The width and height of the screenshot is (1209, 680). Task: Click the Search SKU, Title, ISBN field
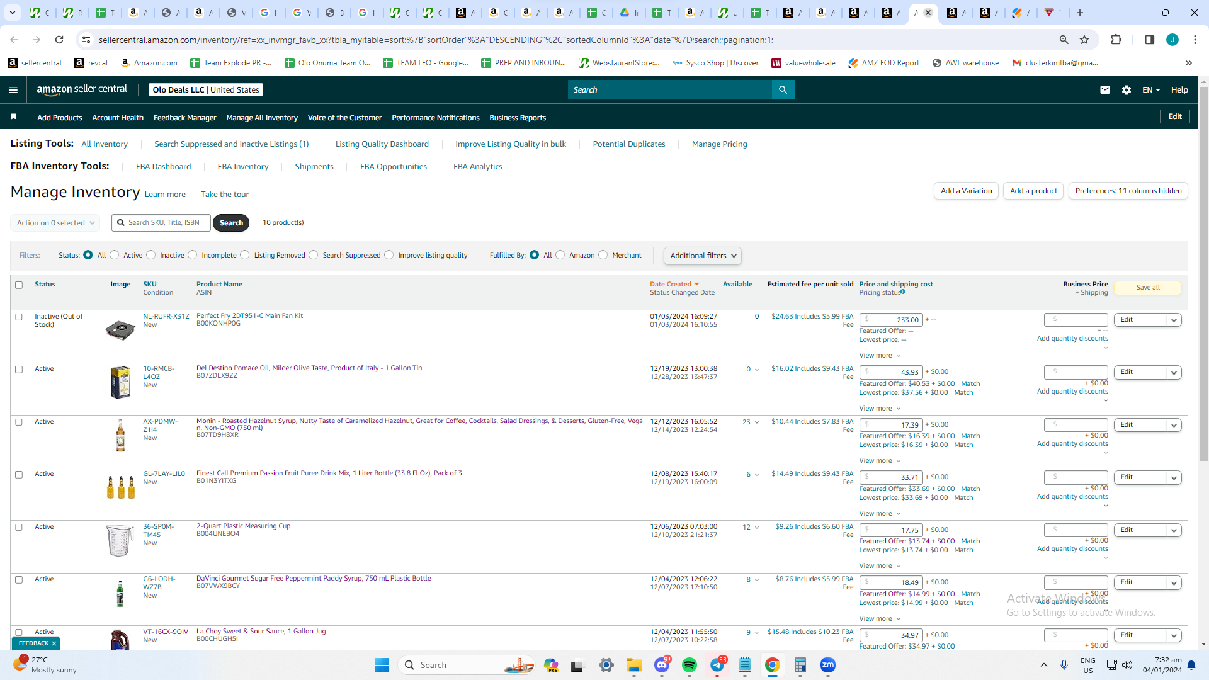pos(161,223)
